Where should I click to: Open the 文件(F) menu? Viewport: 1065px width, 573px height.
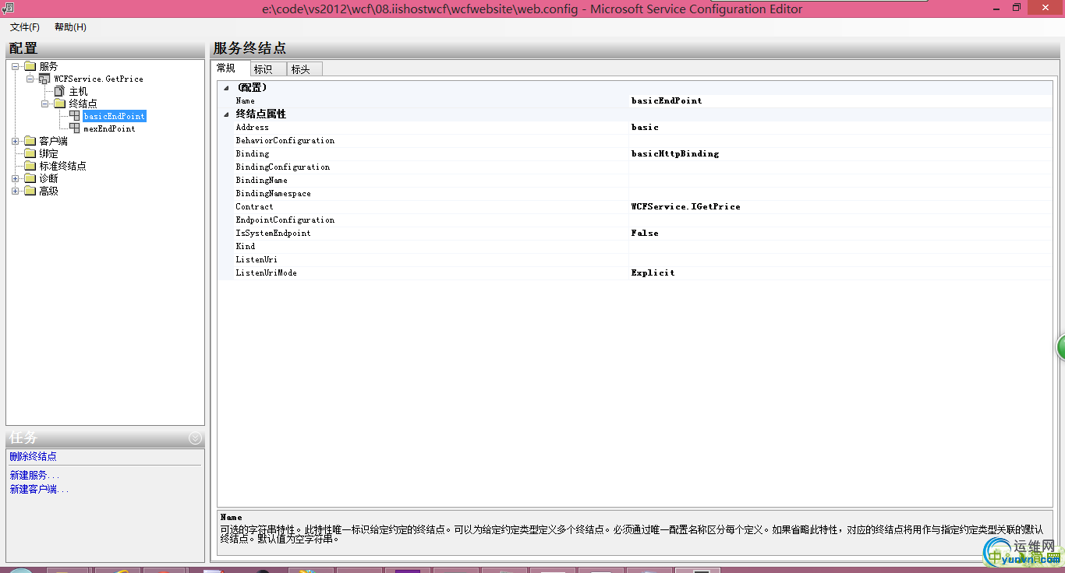coord(25,27)
